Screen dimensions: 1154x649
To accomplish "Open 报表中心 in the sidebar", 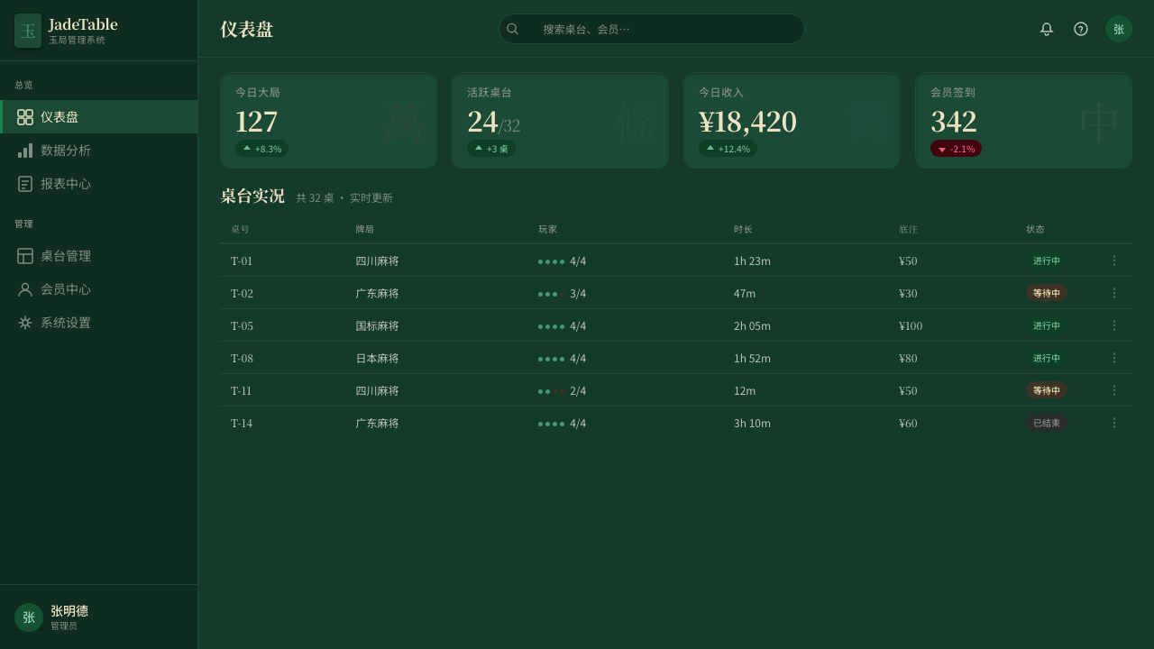I will [x=99, y=184].
